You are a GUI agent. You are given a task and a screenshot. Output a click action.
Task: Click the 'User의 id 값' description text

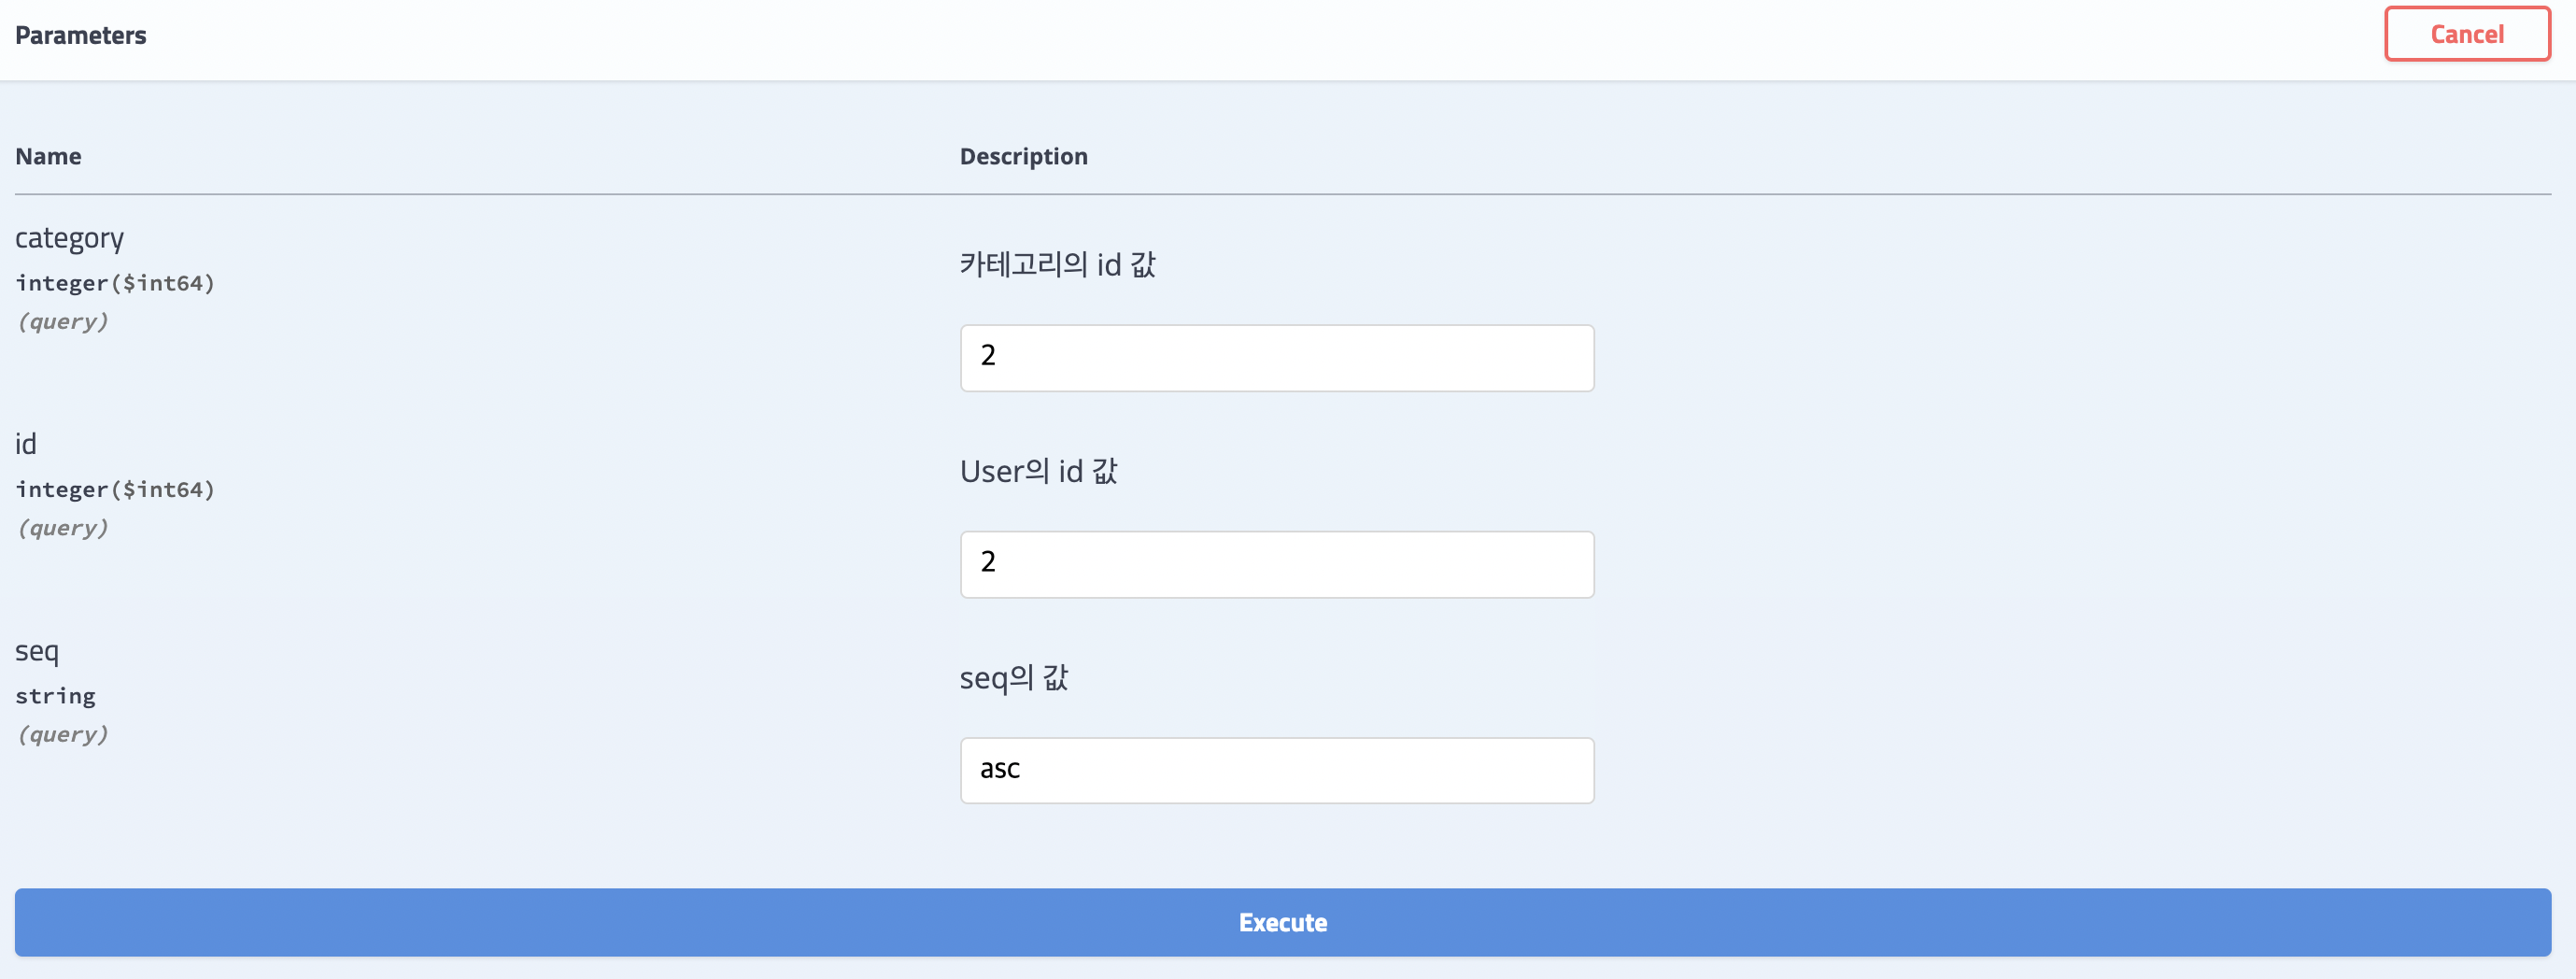pyautogui.click(x=1038, y=471)
